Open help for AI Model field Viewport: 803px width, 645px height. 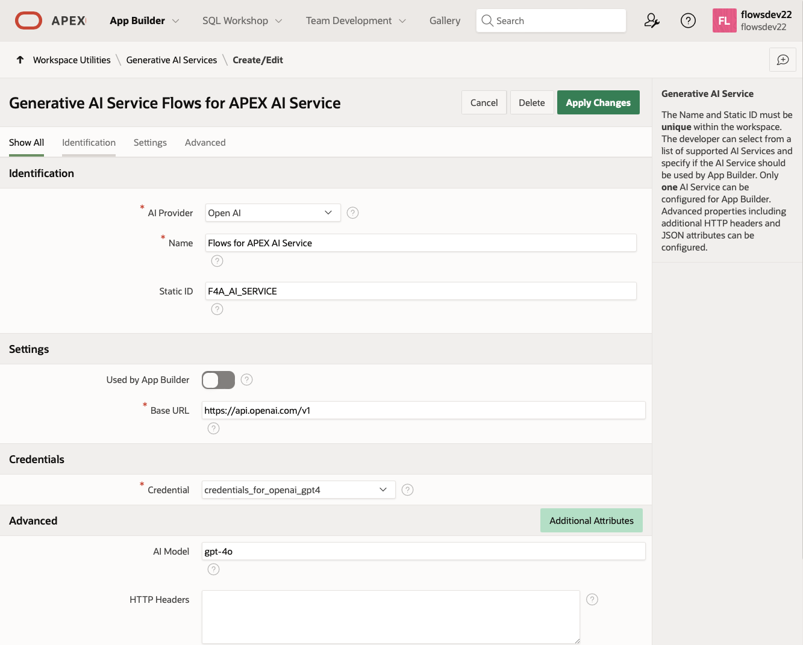[x=214, y=569]
